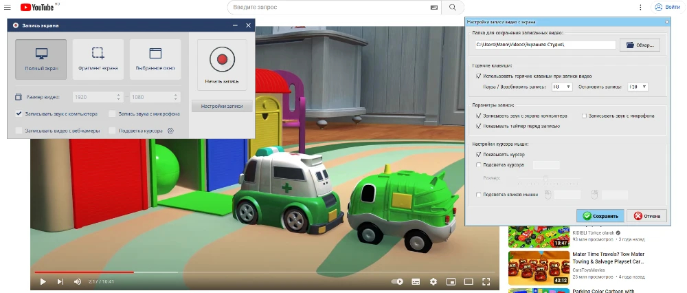Uncheck Показывать курсор option
Screen dimensions: 687x293
[x=479, y=154]
